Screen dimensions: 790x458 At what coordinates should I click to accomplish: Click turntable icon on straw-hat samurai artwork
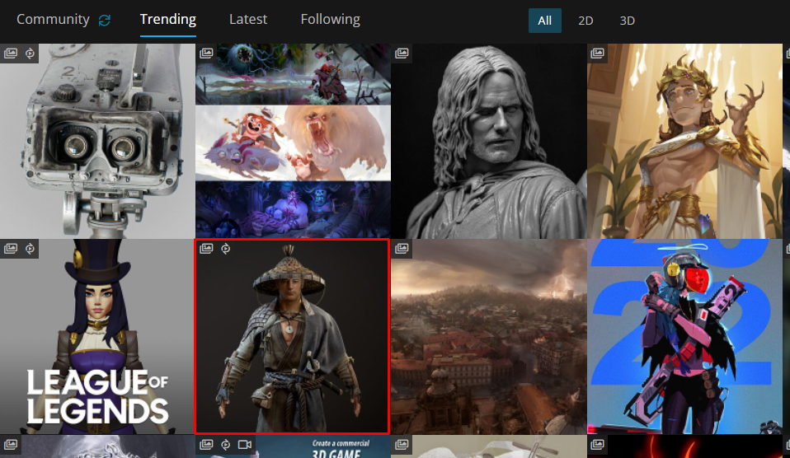225,248
